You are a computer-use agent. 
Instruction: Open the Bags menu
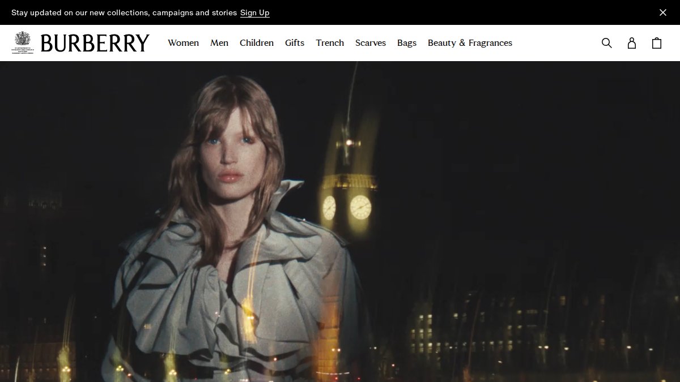point(407,43)
